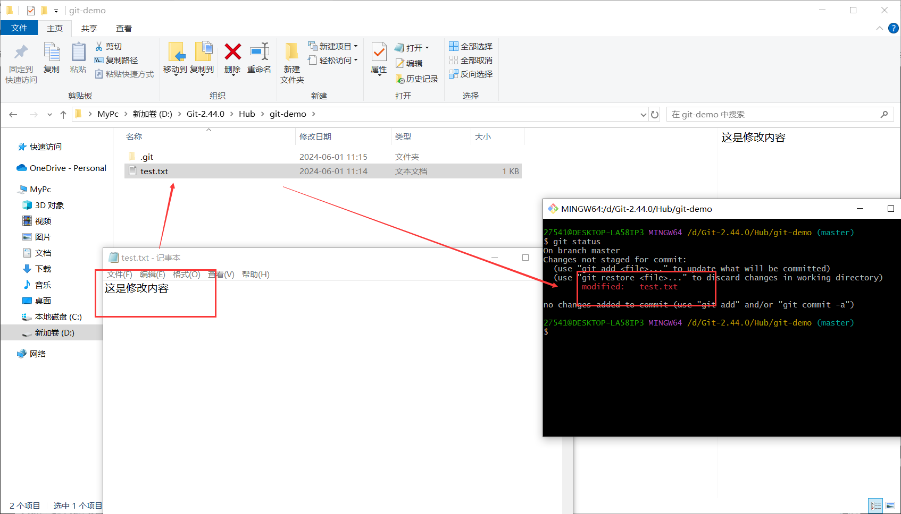
Task: Click Git Bash icon in terminal title bar
Action: click(x=553, y=209)
